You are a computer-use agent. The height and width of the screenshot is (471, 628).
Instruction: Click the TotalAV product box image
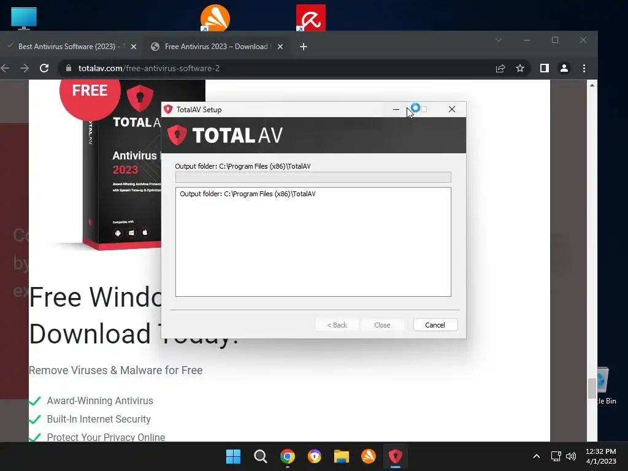[122, 168]
